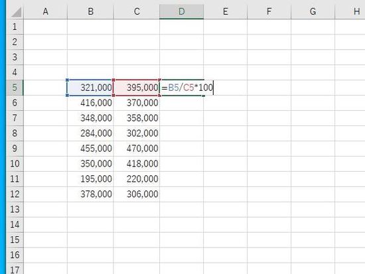The image size is (365, 274).
Task: Select row 11 header
Action: point(15,178)
